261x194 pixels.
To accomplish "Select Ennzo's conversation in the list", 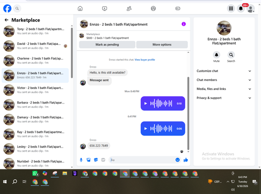I will (x=35, y=75).
